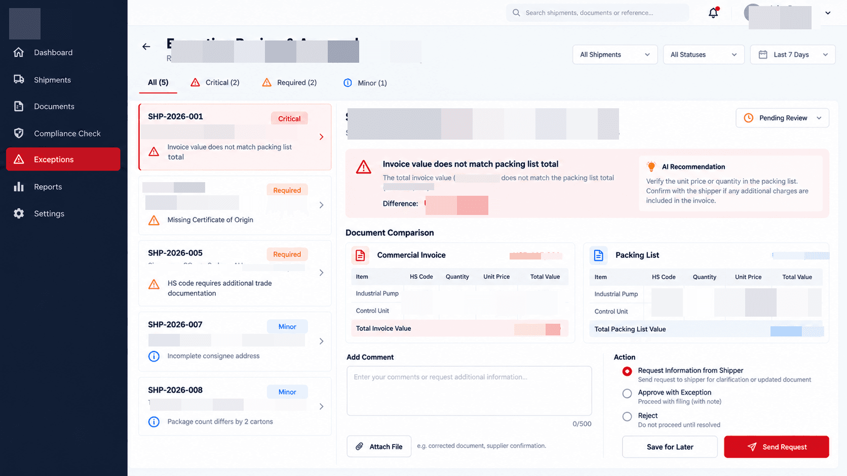Click the Commercial Invoice document icon
Image resolution: width=847 pixels, height=476 pixels.
(360, 255)
